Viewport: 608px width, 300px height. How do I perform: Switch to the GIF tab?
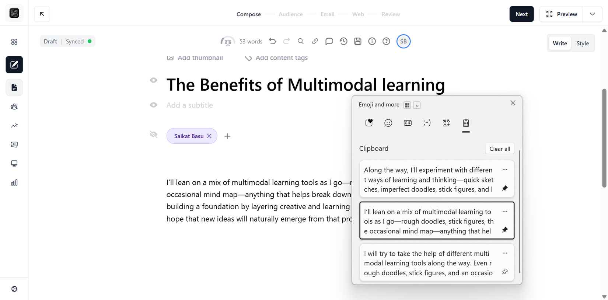[408, 123]
